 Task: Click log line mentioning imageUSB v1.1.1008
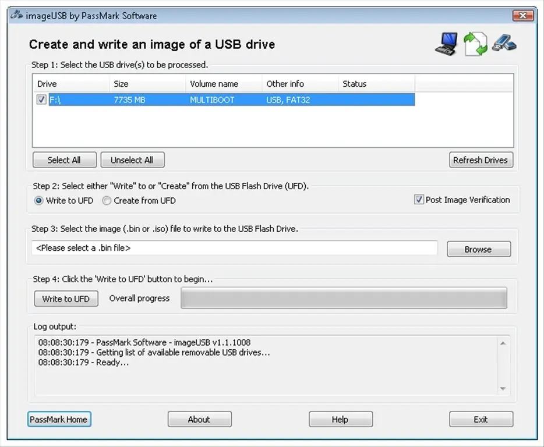[144, 342]
